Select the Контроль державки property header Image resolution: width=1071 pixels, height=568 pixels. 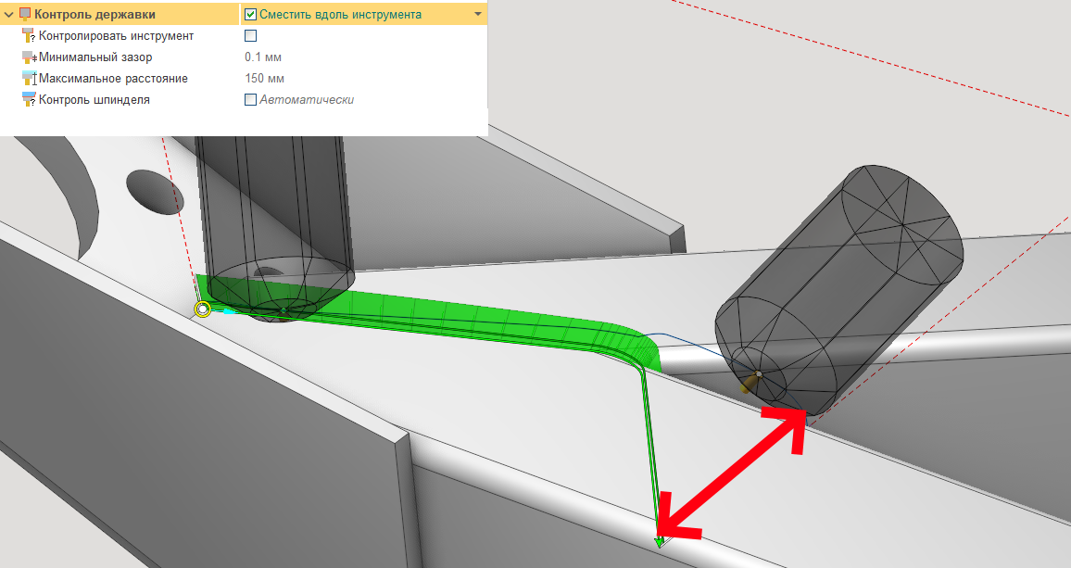tap(94, 14)
